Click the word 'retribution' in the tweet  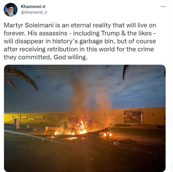[x=62, y=49]
